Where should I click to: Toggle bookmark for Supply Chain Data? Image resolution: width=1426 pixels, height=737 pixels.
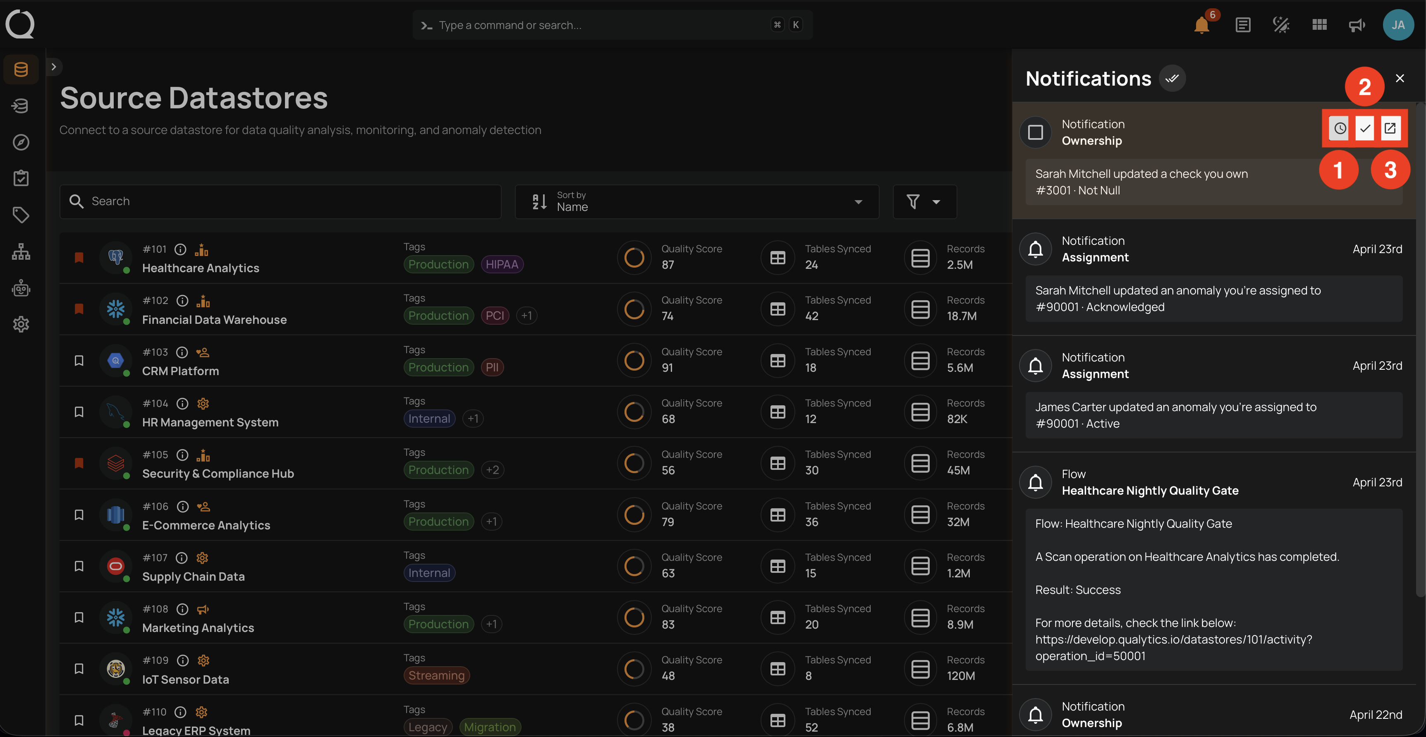pos(79,566)
